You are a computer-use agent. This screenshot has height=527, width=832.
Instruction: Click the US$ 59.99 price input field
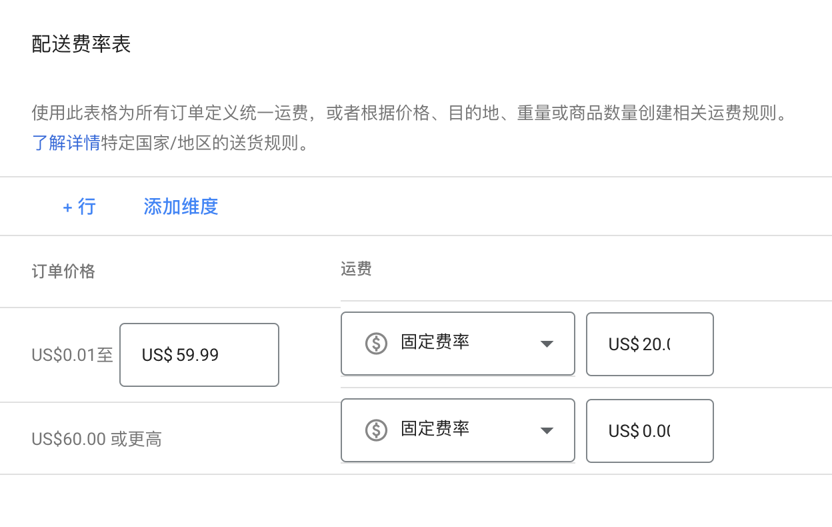click(x=199, y=354)
